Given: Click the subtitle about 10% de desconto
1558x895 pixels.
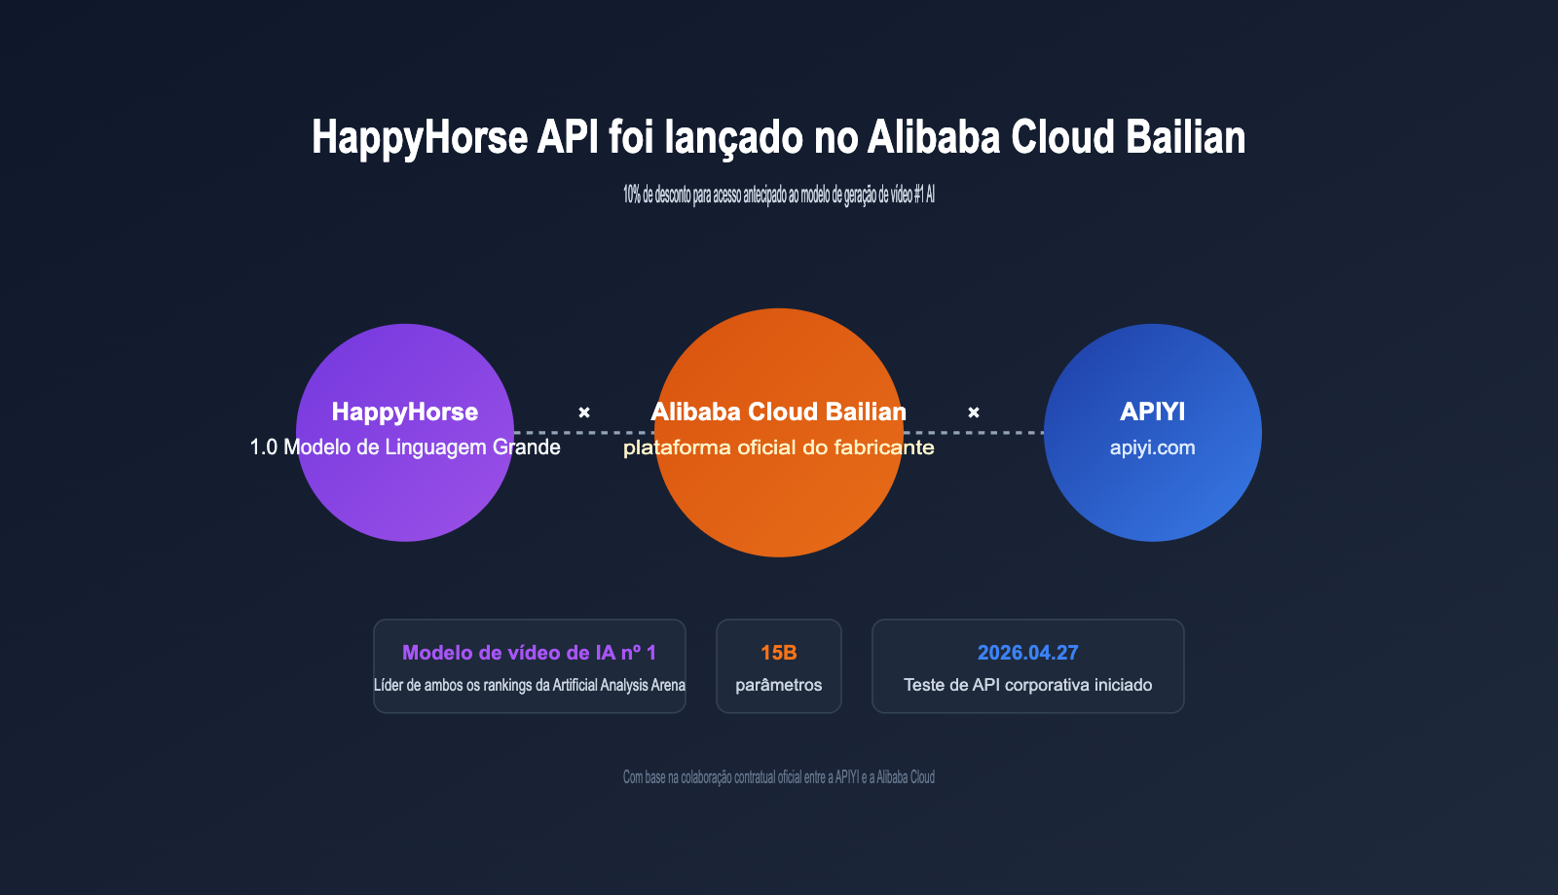Looking at the screenshot, I should point(779,195).
